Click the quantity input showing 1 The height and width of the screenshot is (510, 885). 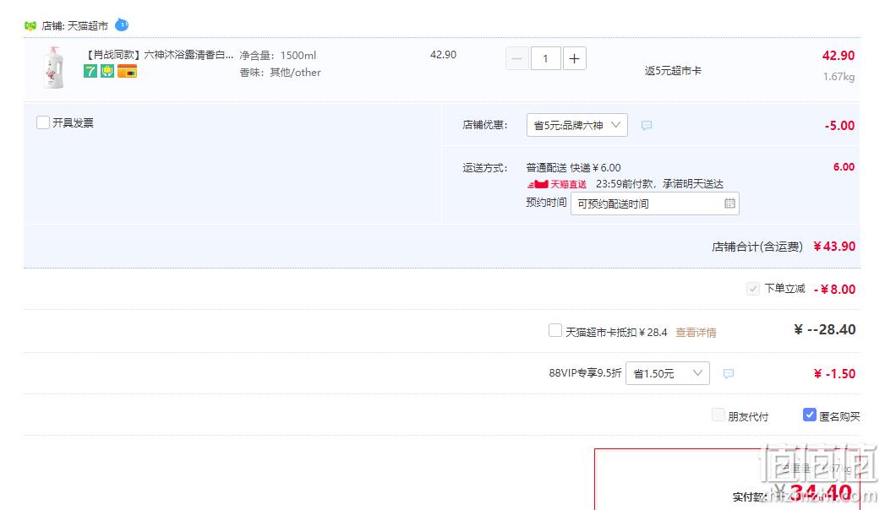pyautogui.click(x=546, y=58)
